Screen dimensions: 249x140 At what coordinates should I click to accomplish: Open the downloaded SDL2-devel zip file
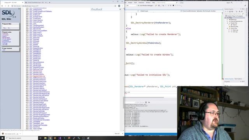(11, 134)
